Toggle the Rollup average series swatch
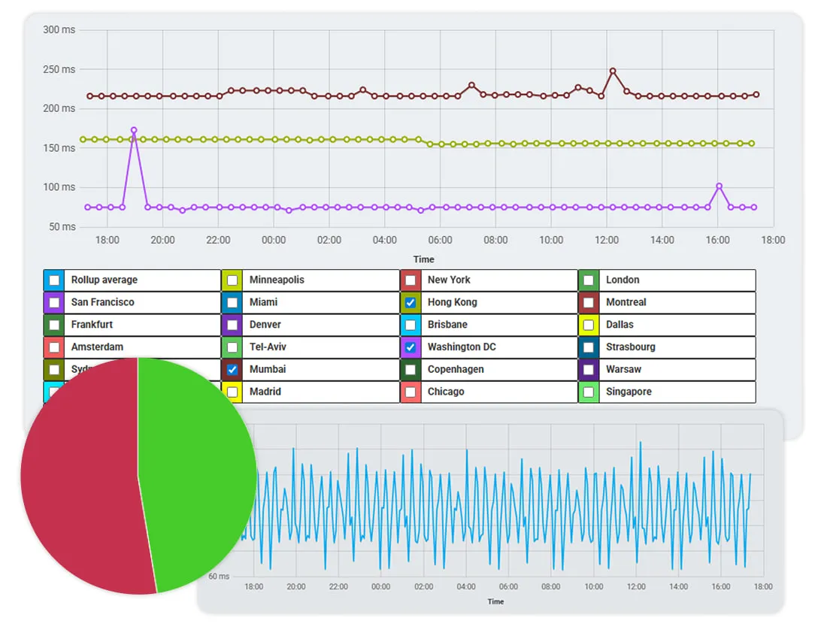 coord(54,280)
